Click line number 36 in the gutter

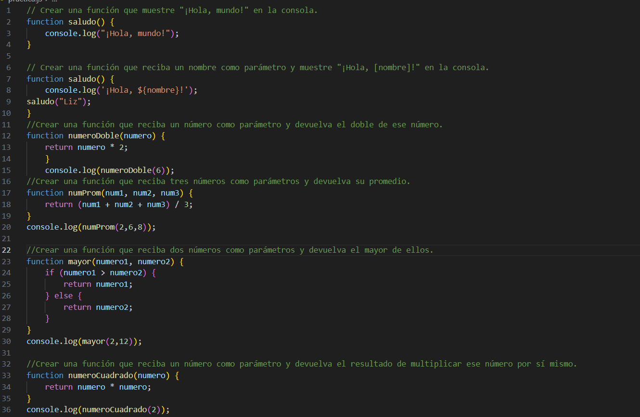6,409
